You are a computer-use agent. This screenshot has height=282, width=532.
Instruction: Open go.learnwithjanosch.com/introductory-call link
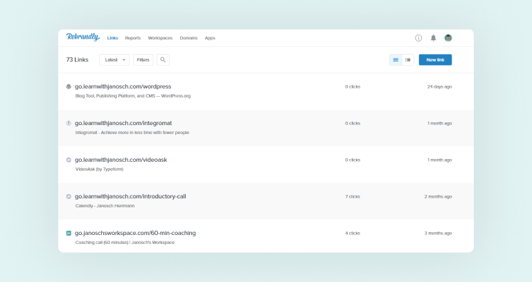coord(130,196)
